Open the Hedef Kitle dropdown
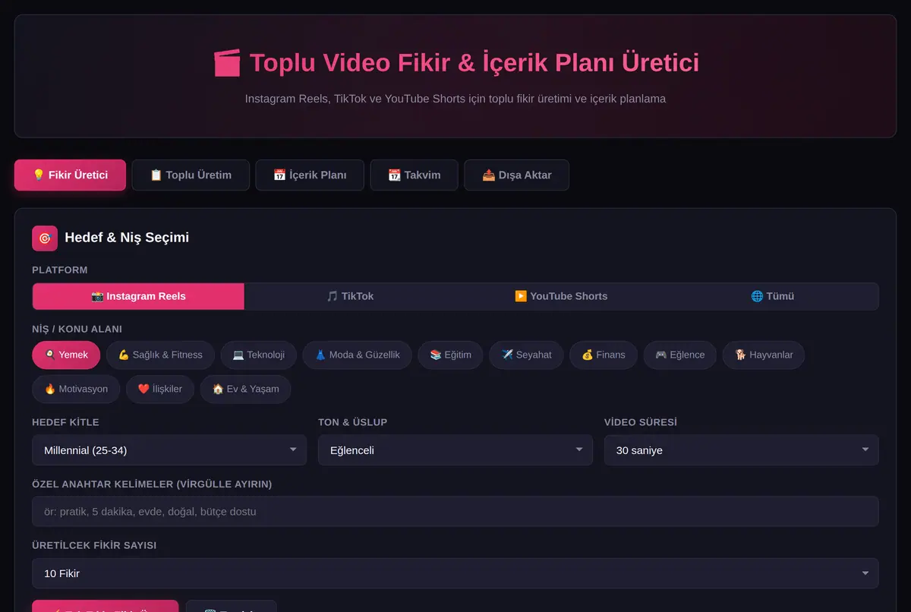Screen dimensions: 911x612 (169, 450)
